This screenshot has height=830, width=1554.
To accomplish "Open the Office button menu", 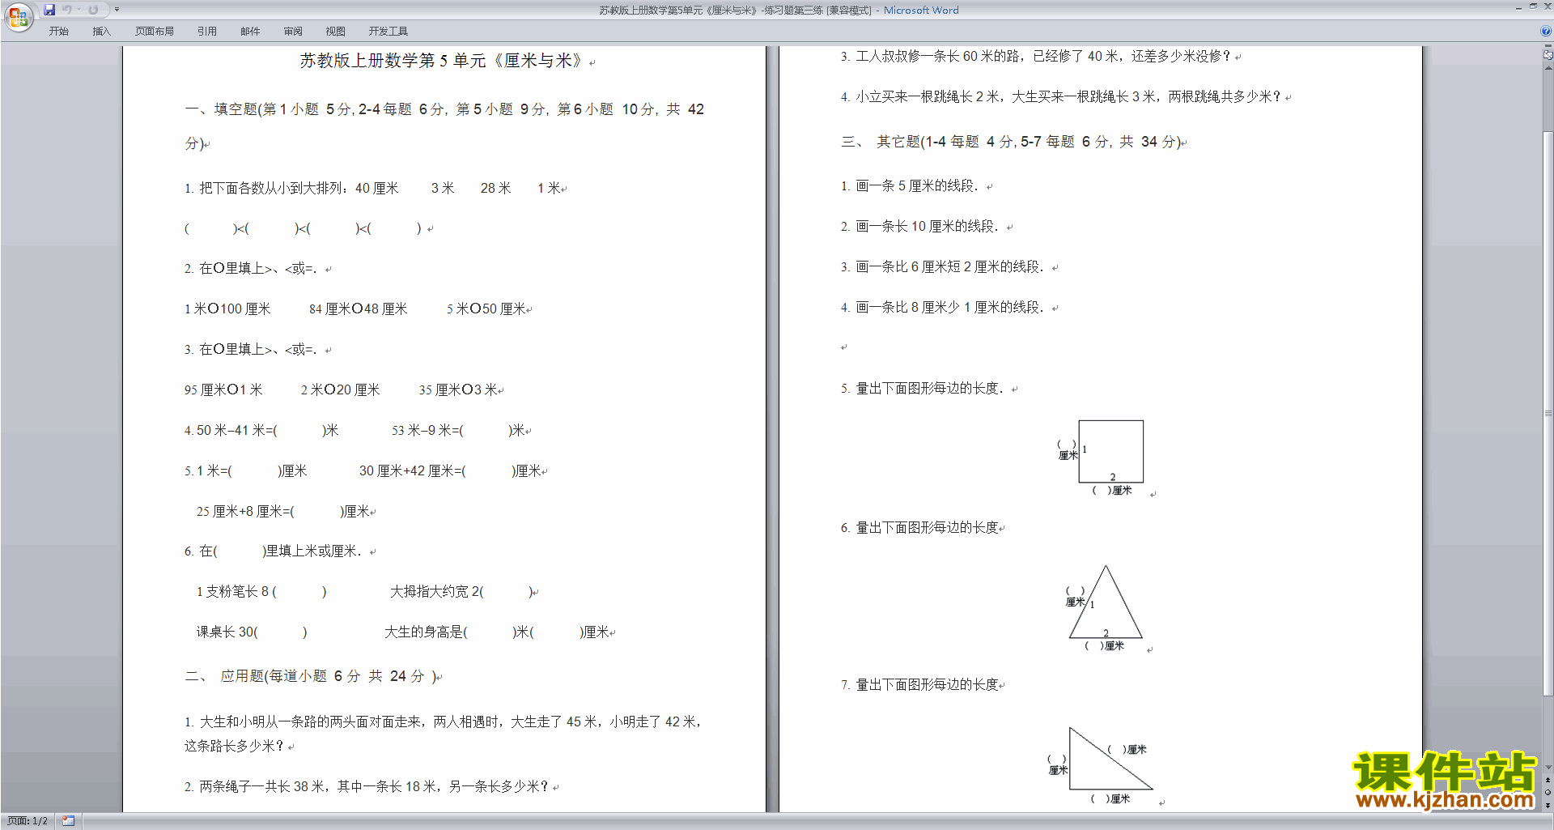I will 18,16.
